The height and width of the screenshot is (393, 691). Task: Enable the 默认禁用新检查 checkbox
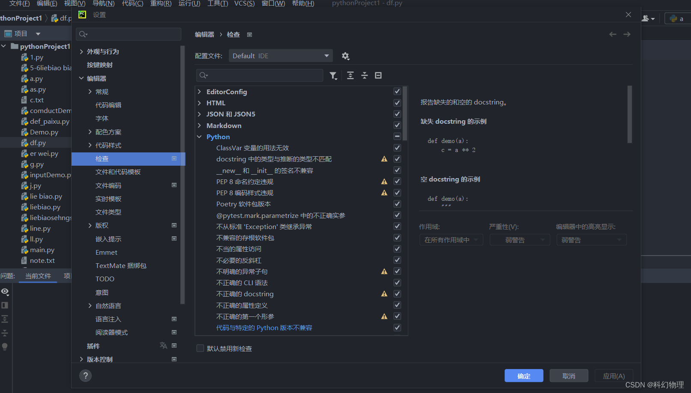tap(200, 348)
